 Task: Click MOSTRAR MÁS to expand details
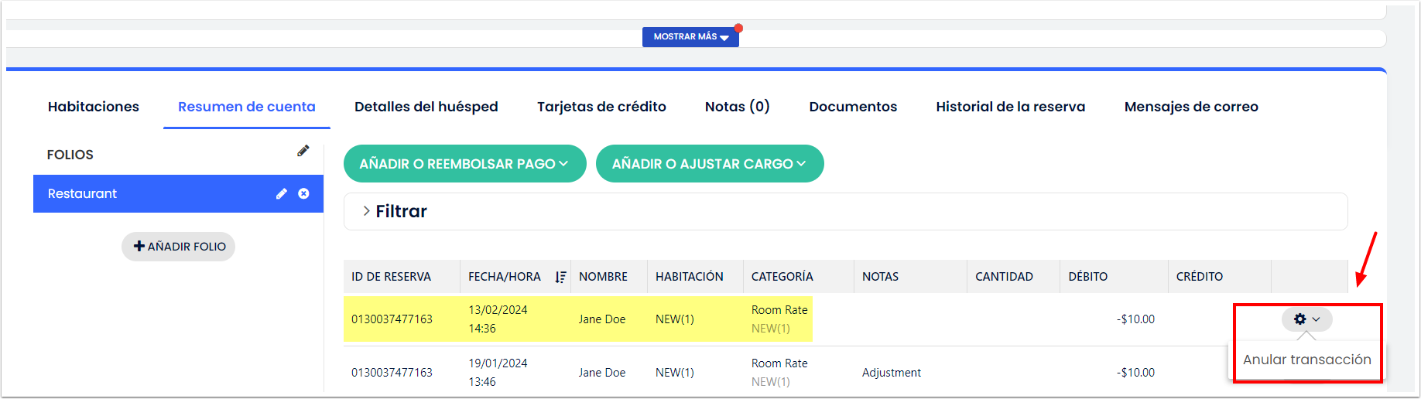(690, 37)
